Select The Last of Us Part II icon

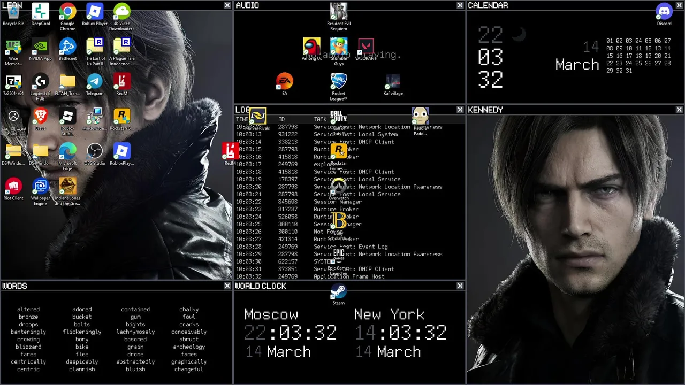(x=95, y=52)
